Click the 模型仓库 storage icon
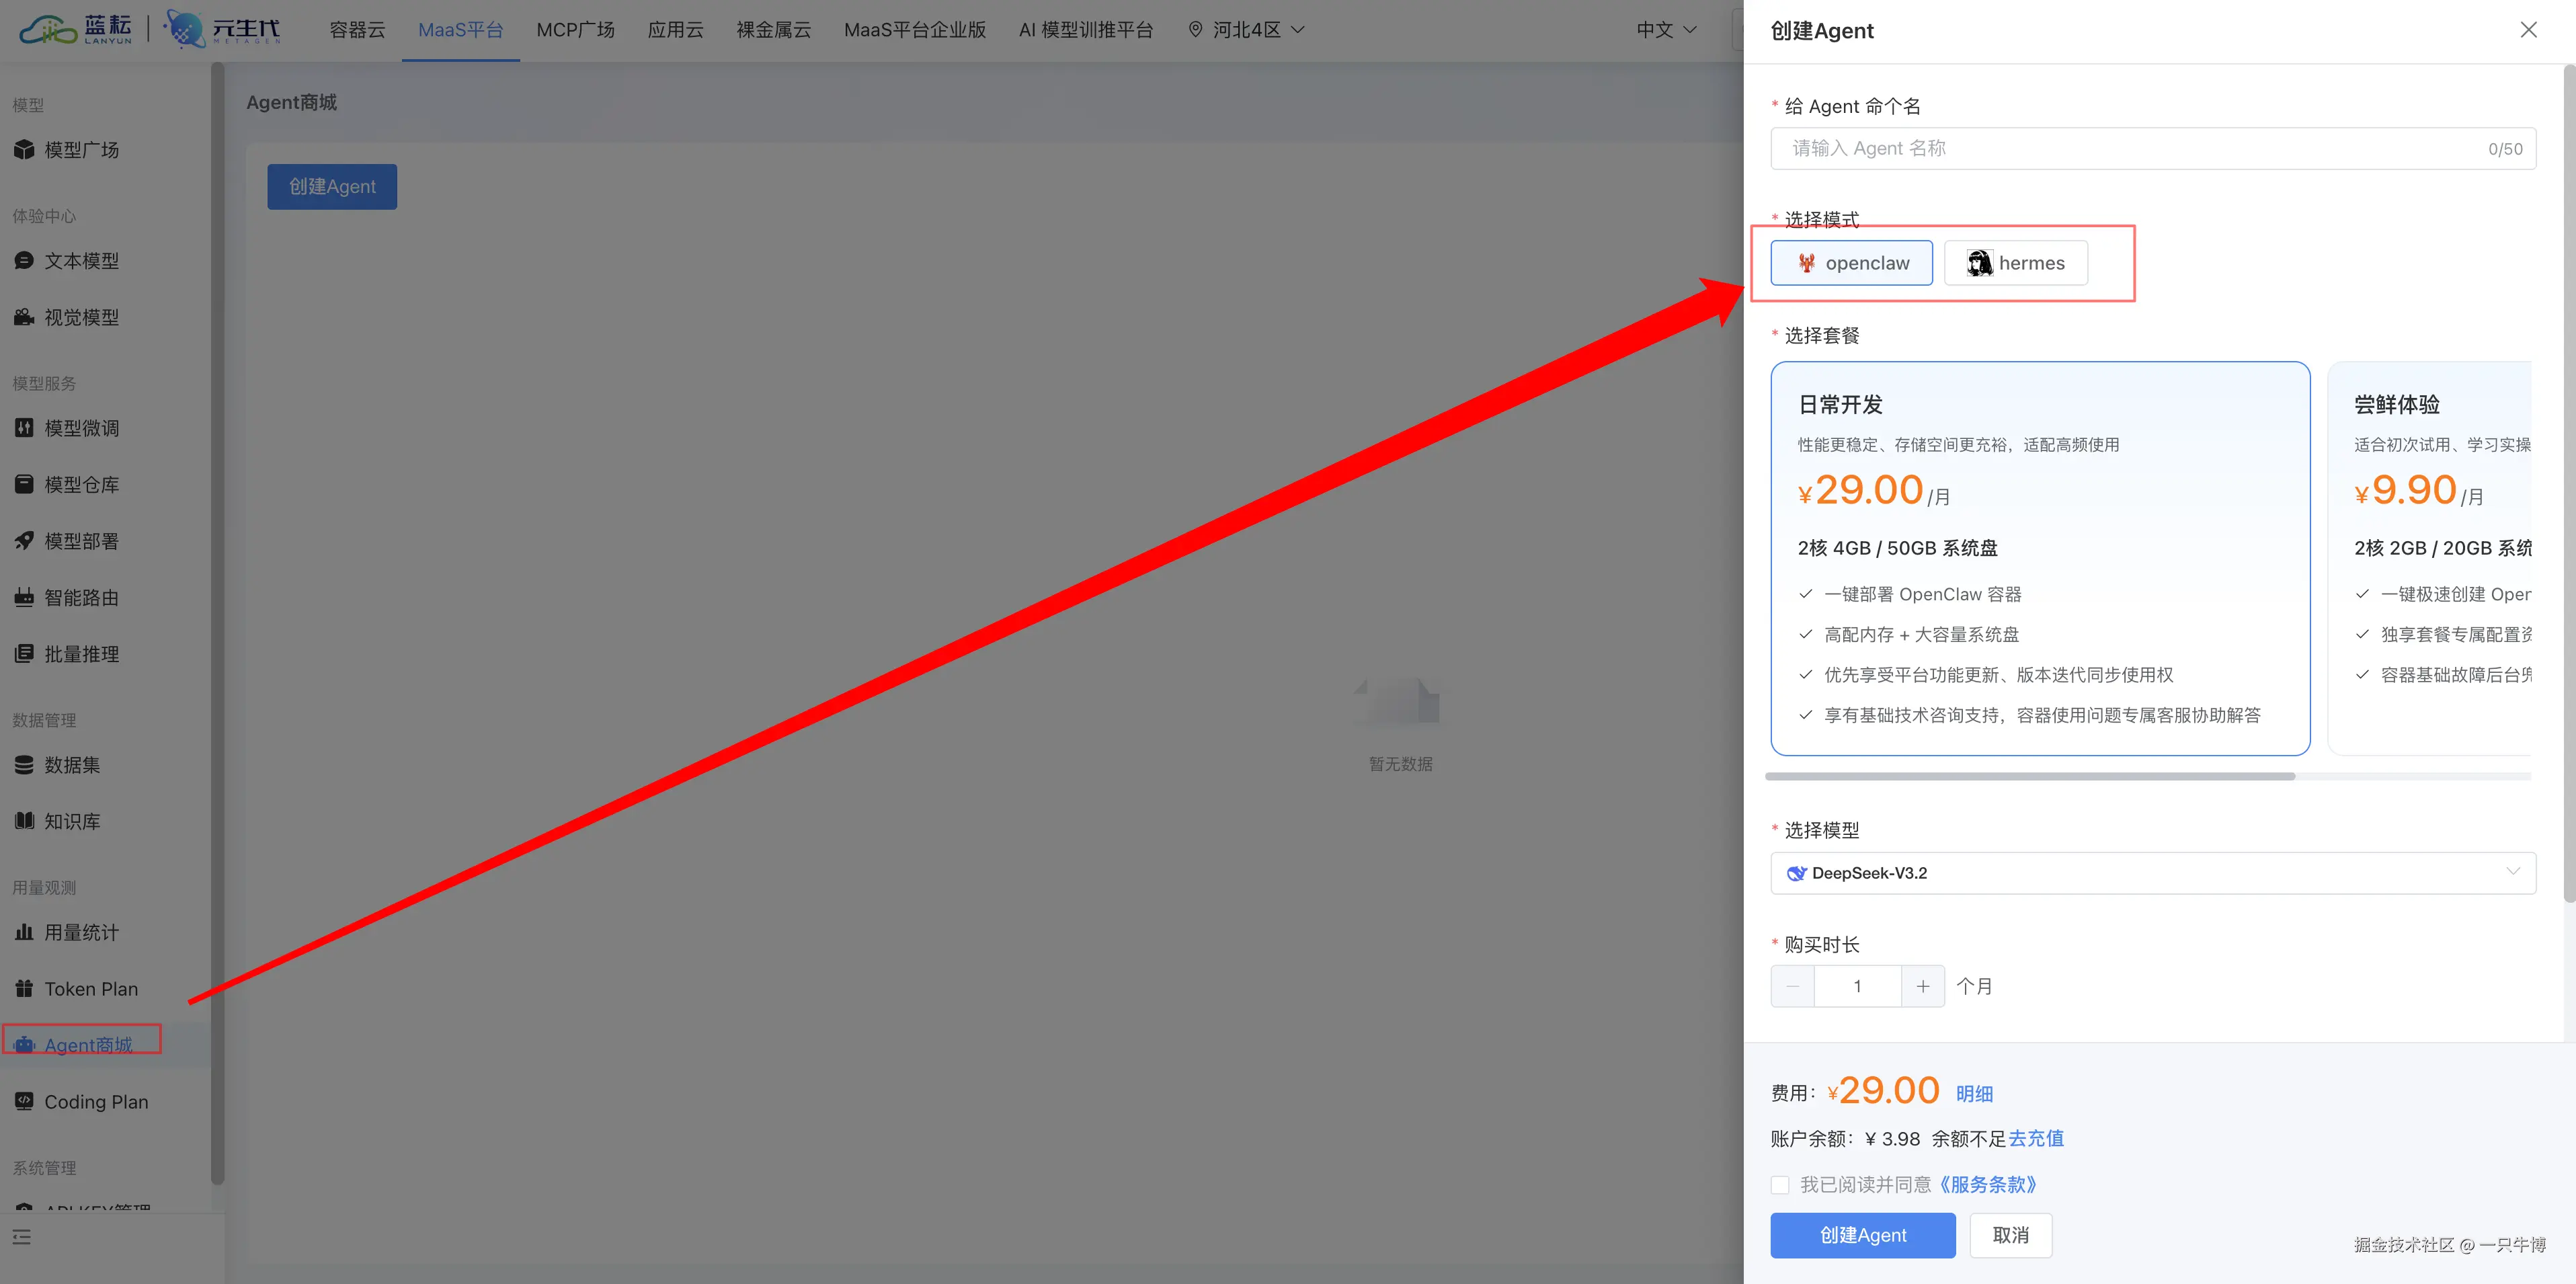This screenshot has height=1284, width=2576. [x=24, y=484]
